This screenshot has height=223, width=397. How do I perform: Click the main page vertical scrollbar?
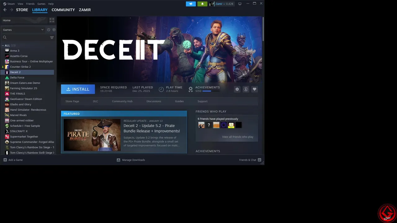click(263, 29)
